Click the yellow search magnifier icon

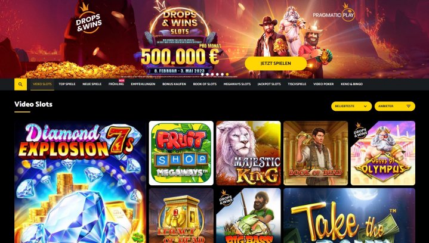20,85
